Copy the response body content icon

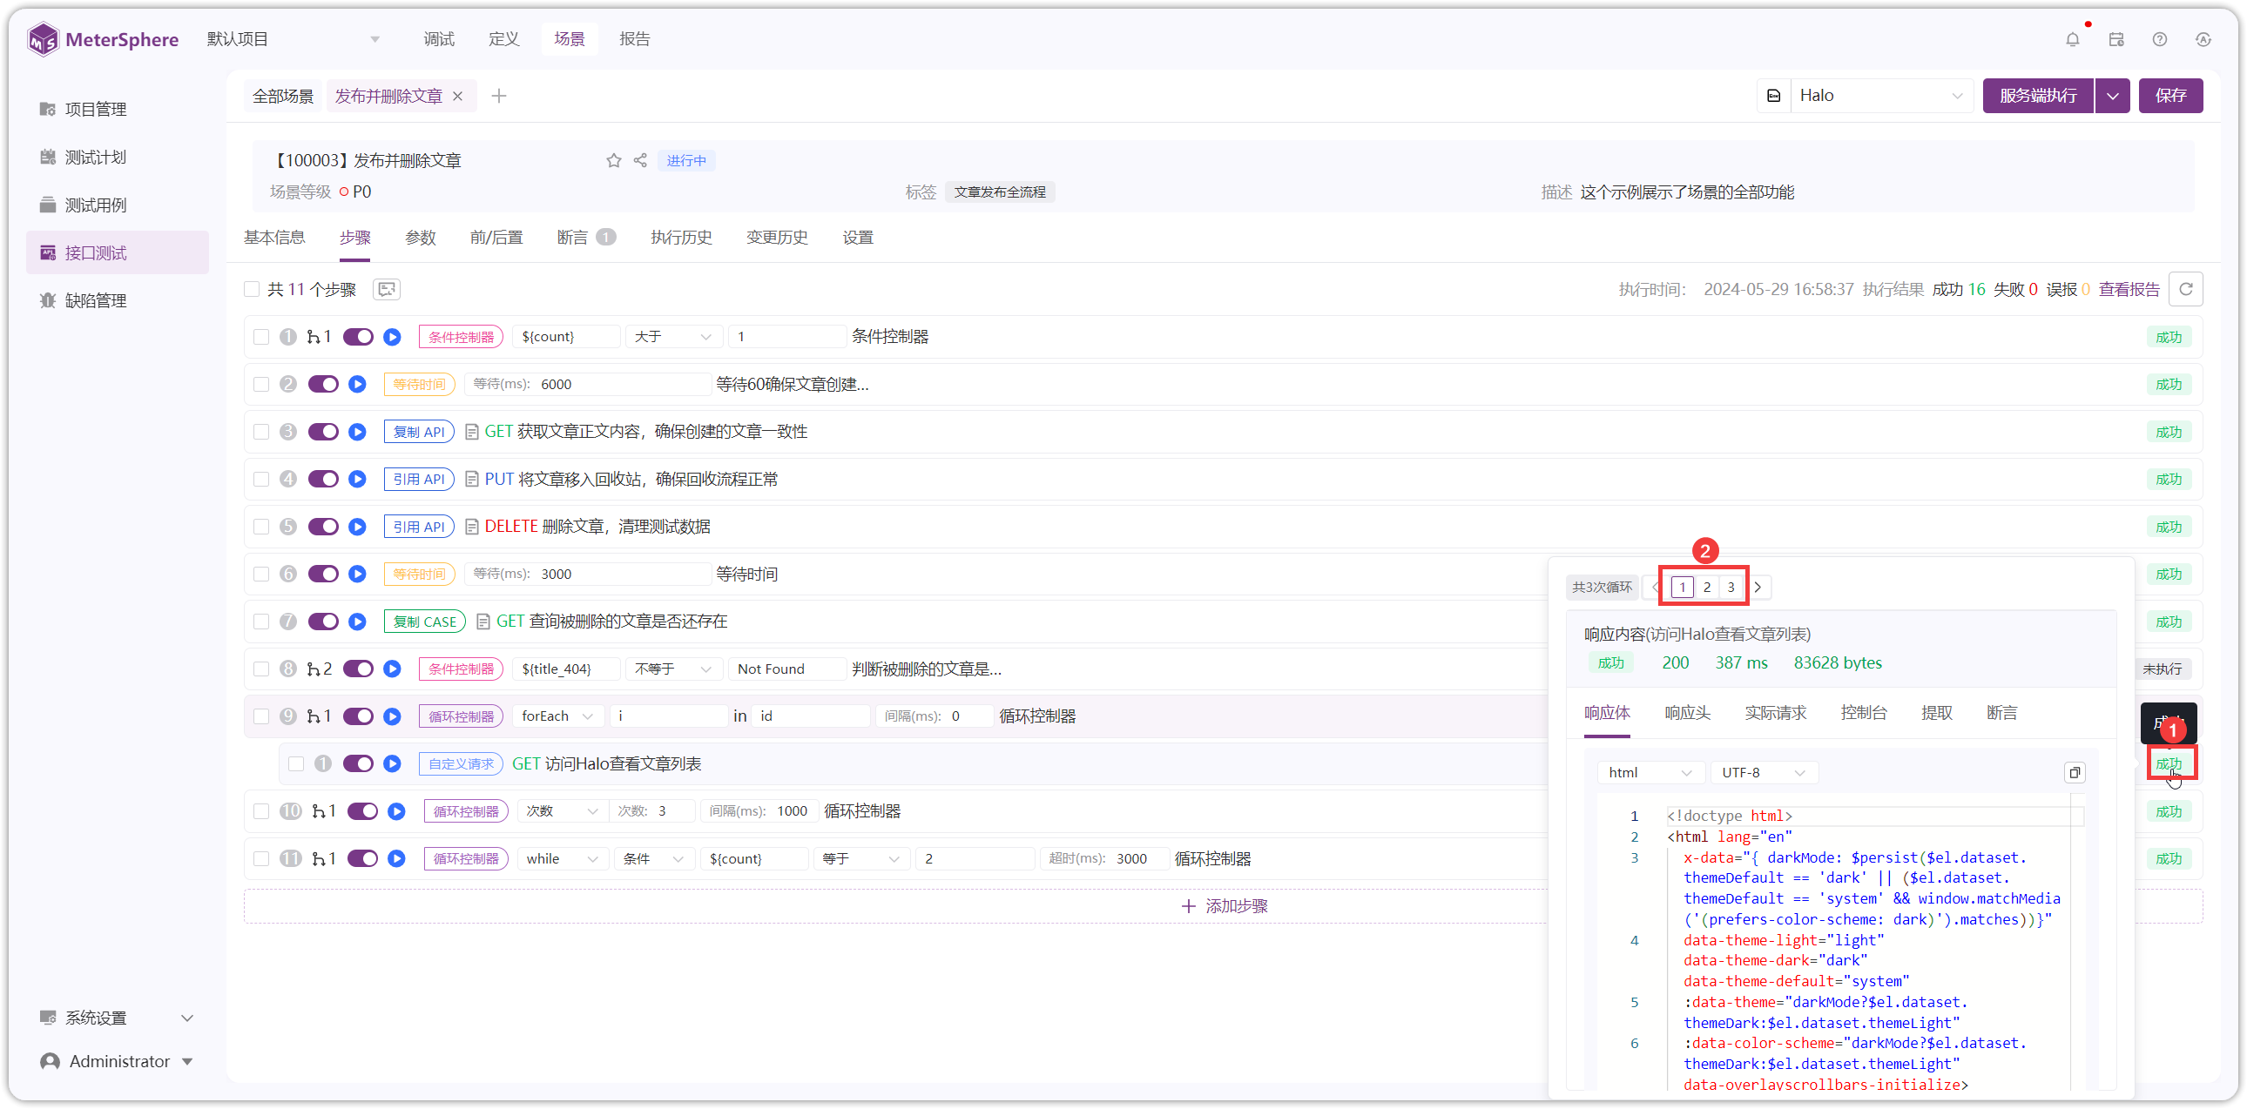2075,772
